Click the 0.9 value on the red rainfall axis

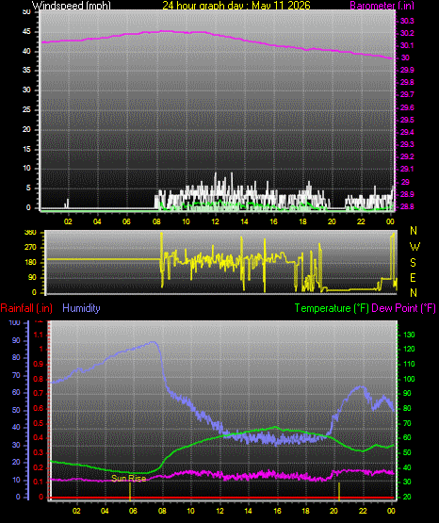[39, 364]
